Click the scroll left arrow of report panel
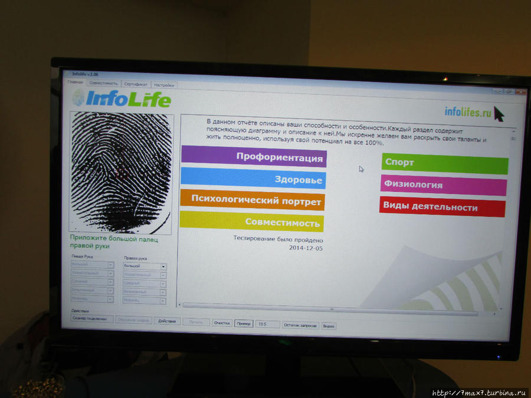Image resolution: width=531 pixels, height=398 pixels. (x=179, y=305)
